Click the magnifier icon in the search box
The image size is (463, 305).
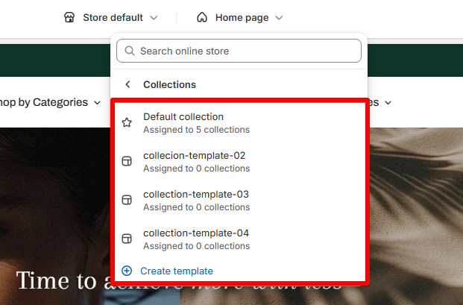coord(129,51)
